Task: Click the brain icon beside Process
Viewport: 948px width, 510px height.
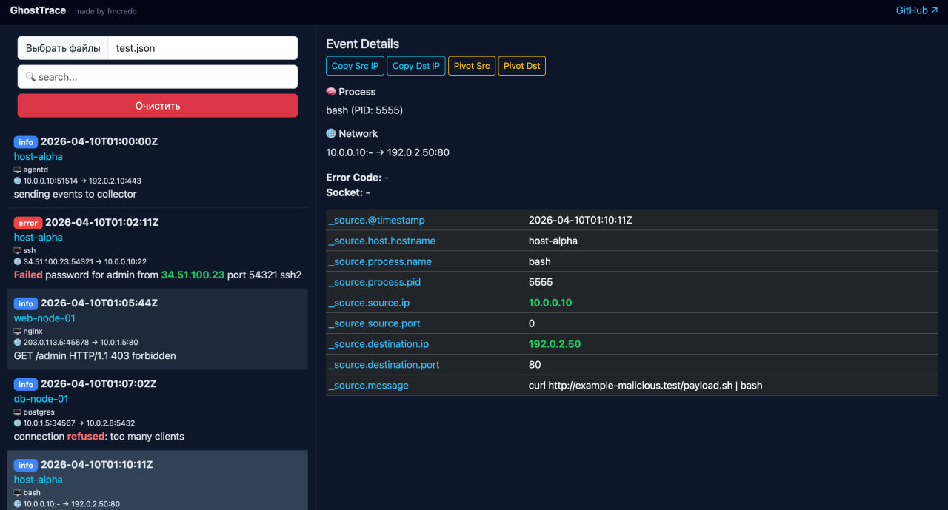Action: tap(331, 92)
